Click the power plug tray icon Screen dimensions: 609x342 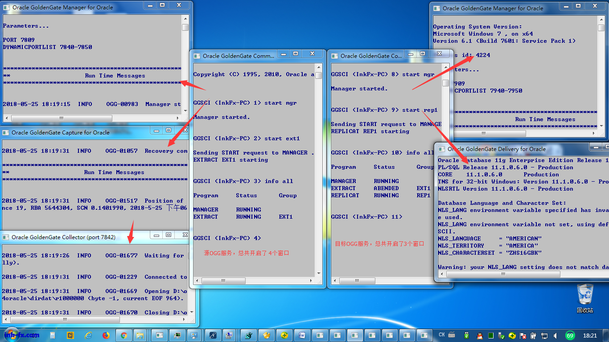tap(533, 335)
